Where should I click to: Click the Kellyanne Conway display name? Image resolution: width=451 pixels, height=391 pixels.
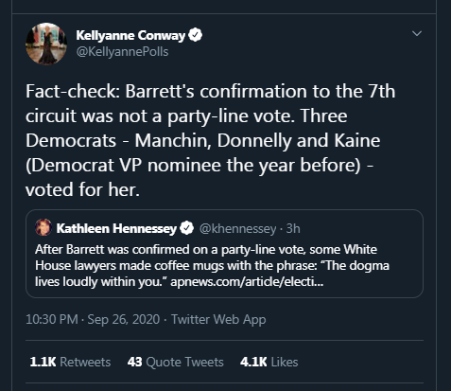tap(130, 35)
